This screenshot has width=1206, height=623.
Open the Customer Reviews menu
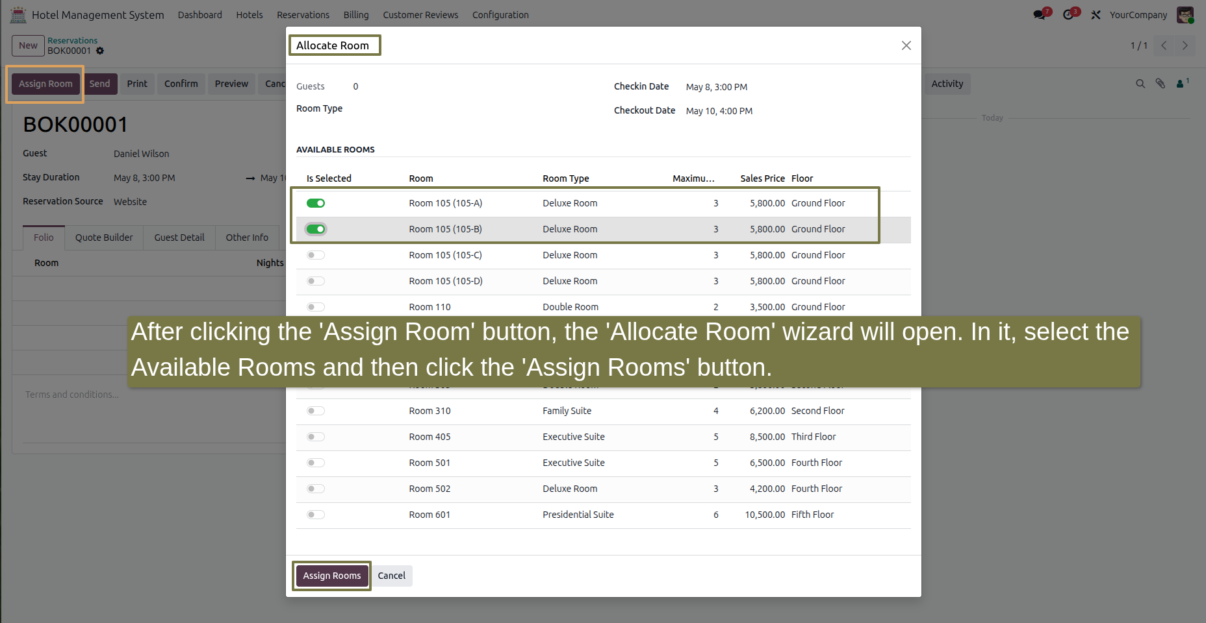point(420,15)
